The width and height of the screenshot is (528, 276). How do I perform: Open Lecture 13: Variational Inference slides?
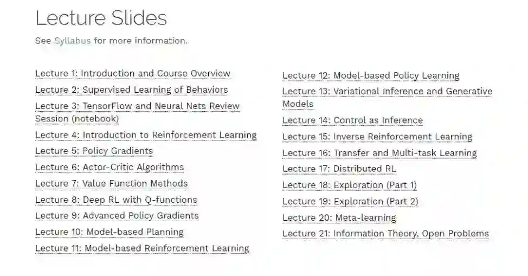pos(387,92)
